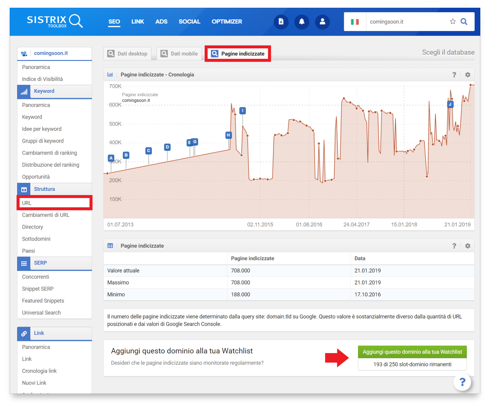Click the chart icon beside Cronologia title
The height and width of the screenshot is (405, 490).
pos(110,74)
